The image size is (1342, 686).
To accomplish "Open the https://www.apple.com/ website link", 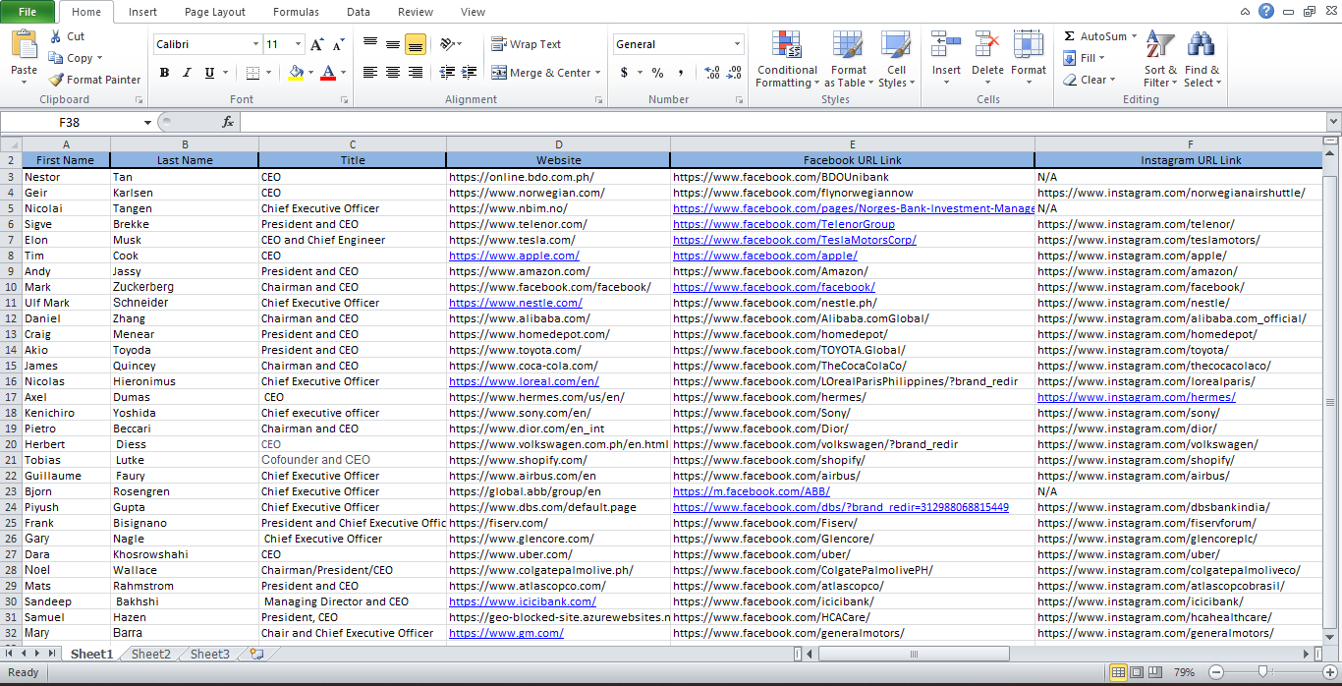I will point(515,256).
